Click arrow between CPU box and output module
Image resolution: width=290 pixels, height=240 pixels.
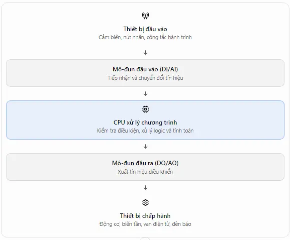145,146
